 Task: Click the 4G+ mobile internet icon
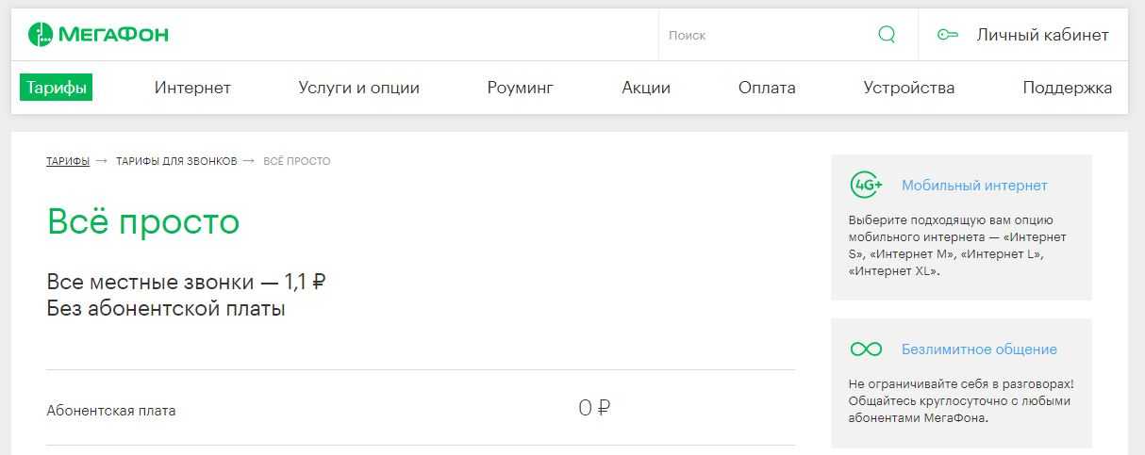click(866, 186)
